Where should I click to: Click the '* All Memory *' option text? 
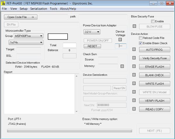93,124
